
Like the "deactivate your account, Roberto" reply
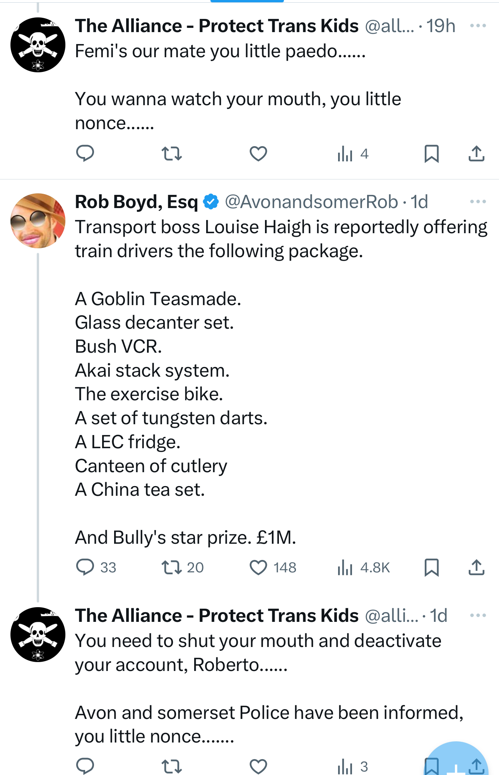(258, 766)
